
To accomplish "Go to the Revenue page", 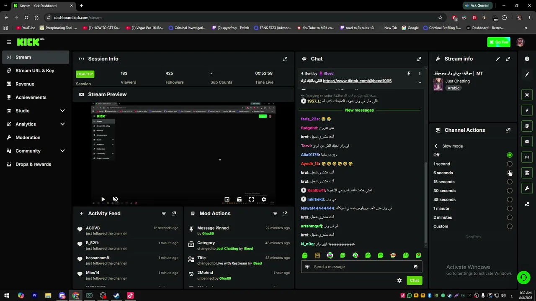I will pos(36,84).
